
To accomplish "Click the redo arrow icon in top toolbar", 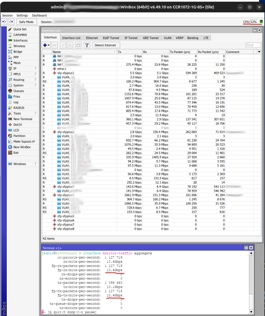I will pos(11,22).
